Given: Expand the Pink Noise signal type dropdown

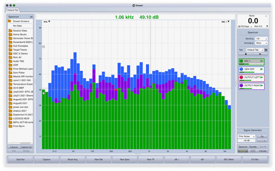Looking at the screenshot, I should click(x=246, y=136).
